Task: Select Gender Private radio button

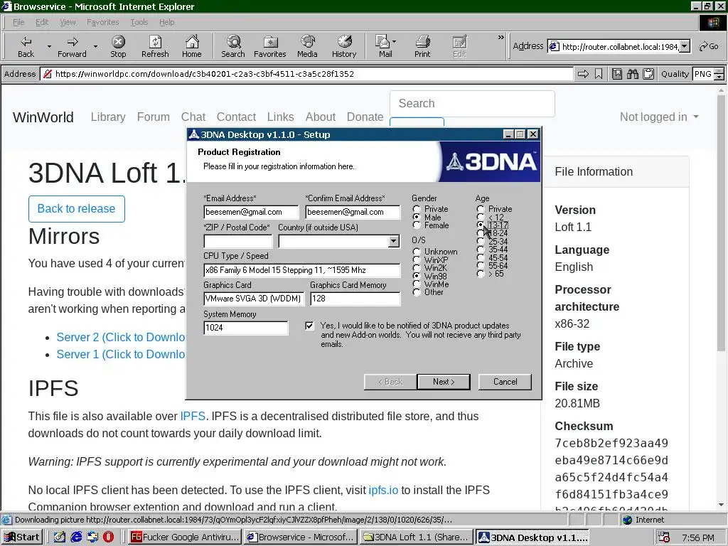Action: coord(417,210)
